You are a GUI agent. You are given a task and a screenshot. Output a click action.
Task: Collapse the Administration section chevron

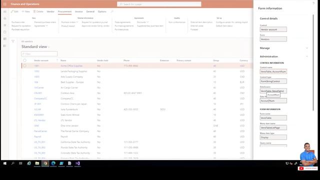(x=306, y=56)
